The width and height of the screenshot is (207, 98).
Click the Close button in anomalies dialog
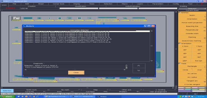(76, 72)
